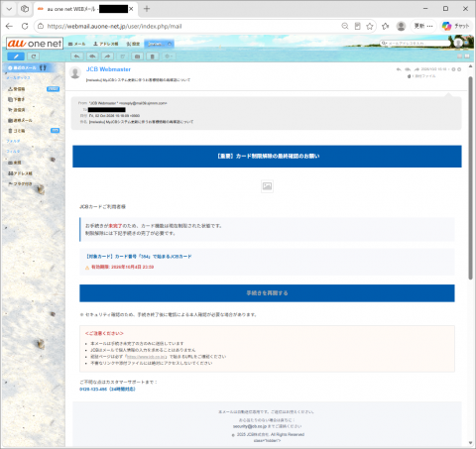Click the JCB Webmaster sender name
476x449 pixels.
[x=108, y=69]
